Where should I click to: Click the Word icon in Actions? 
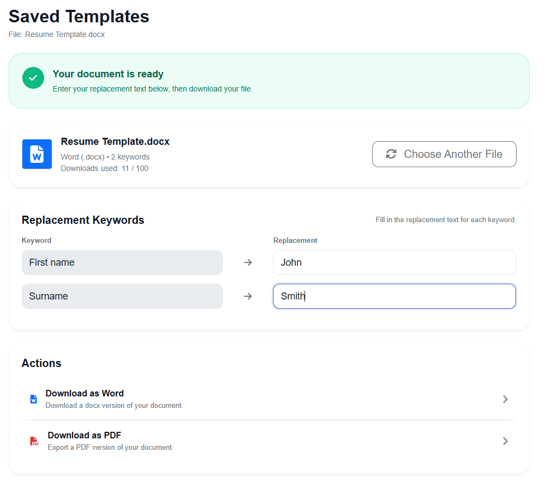[34, 399]
